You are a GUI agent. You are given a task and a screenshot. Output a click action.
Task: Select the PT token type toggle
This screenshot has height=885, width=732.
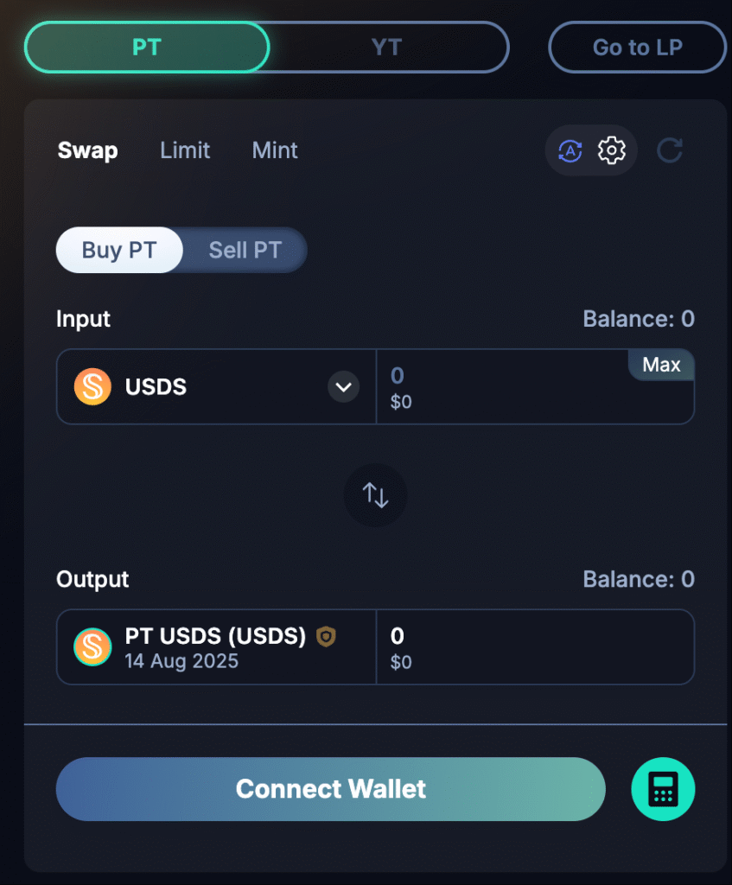pos(147,48)
